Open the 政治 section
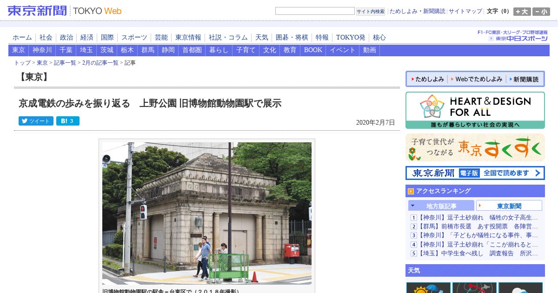Screen dimensions: 558x293 [66, 38]
